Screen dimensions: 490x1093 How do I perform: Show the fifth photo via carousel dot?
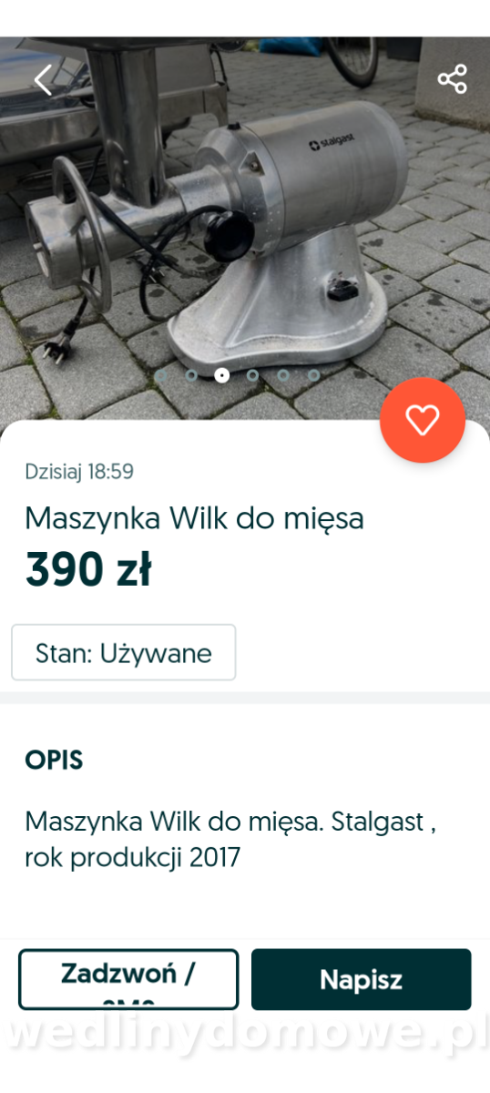[x=283, y=374]
